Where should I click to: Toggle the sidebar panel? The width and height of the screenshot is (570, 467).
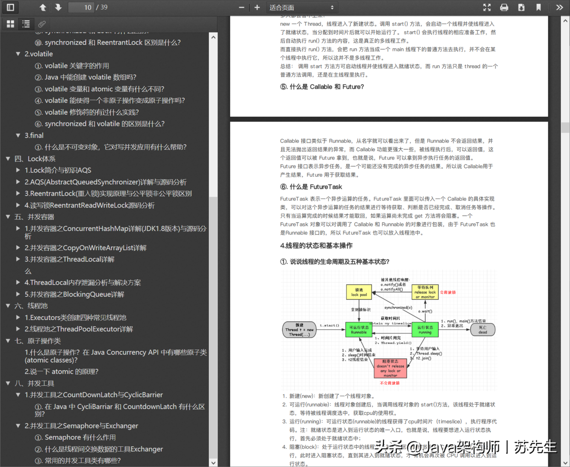pos(10,7)
